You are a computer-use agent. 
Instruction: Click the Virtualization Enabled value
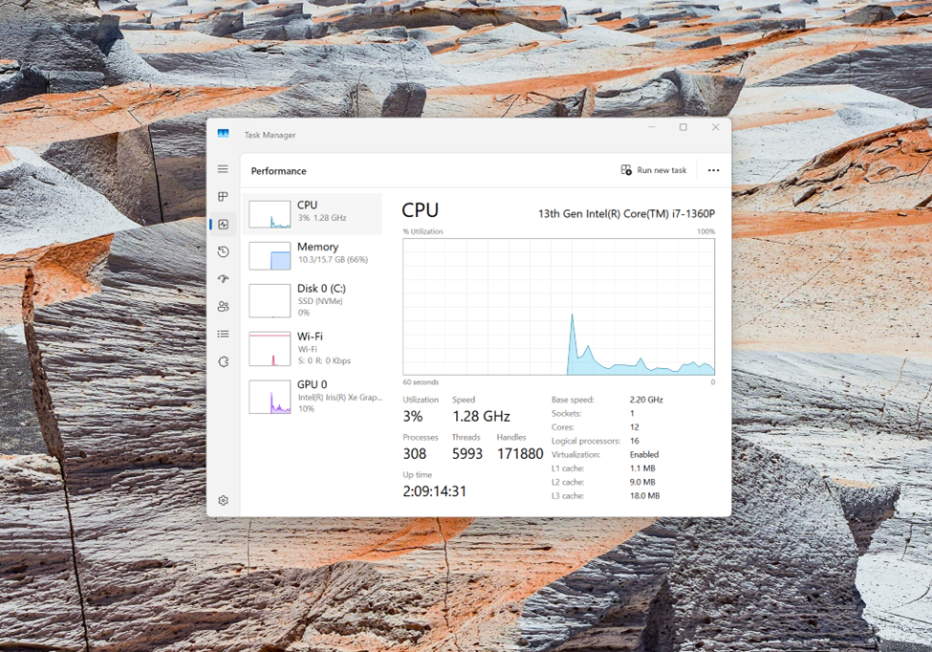click(x=644, y=454)
